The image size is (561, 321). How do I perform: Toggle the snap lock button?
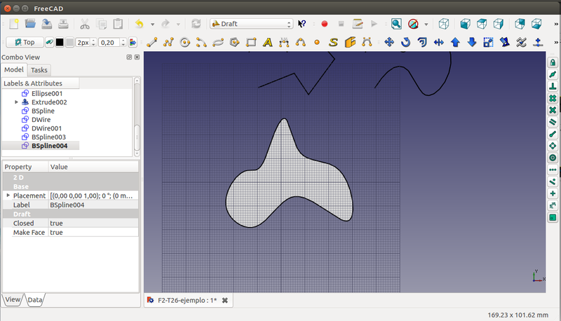coord(552,62)
